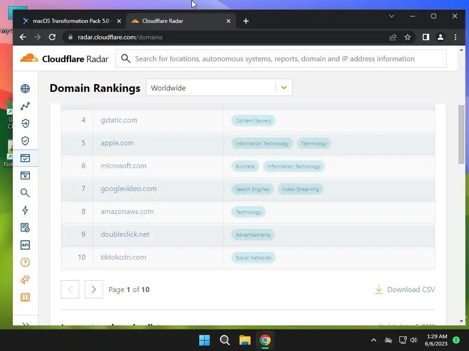Click the Social Networks category tag
This screenshot has height=351, width=469.
[x=253, y=258]
